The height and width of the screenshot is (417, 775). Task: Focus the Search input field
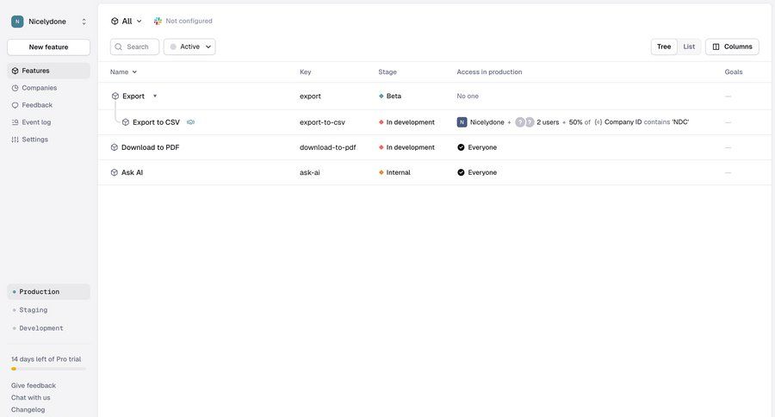[x=134, y=47]
